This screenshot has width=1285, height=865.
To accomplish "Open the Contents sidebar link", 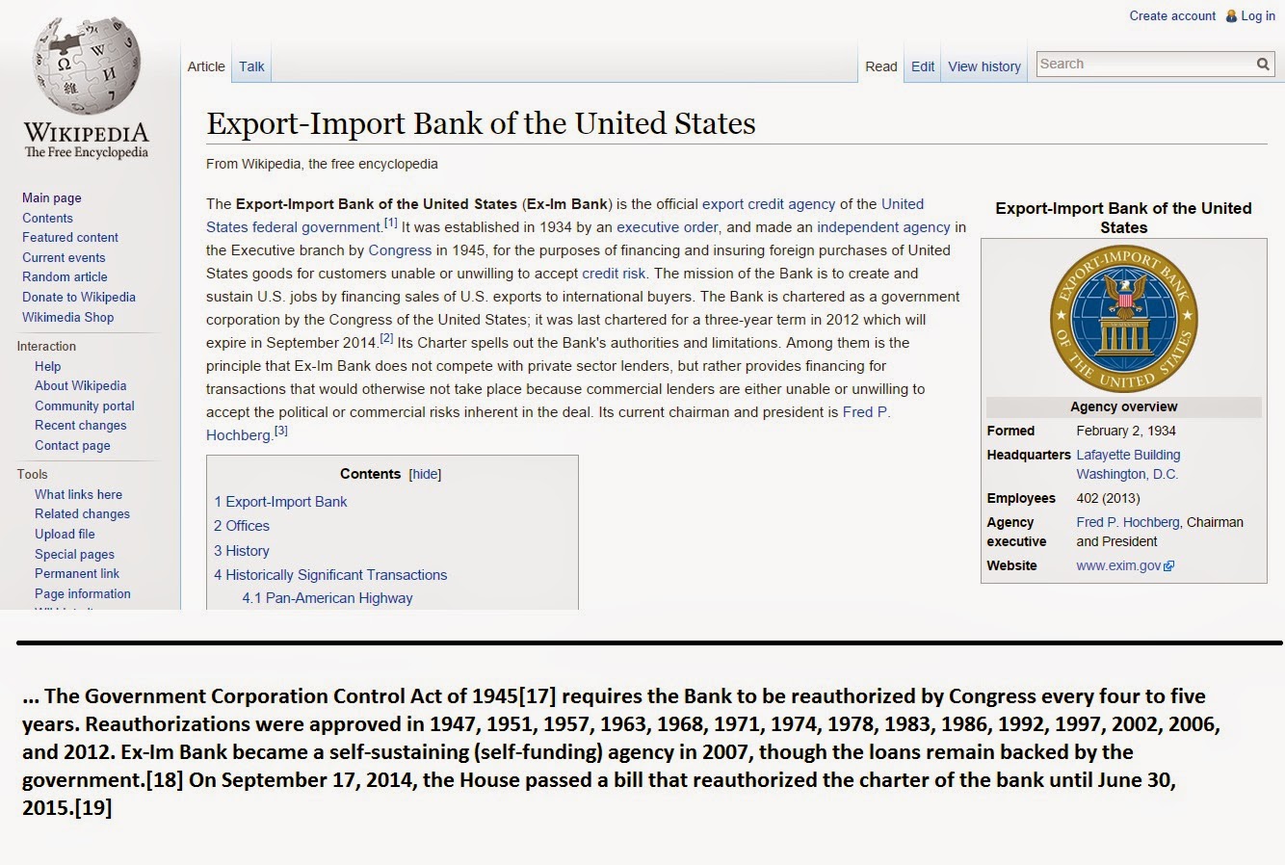I will (x=47, y=218).
